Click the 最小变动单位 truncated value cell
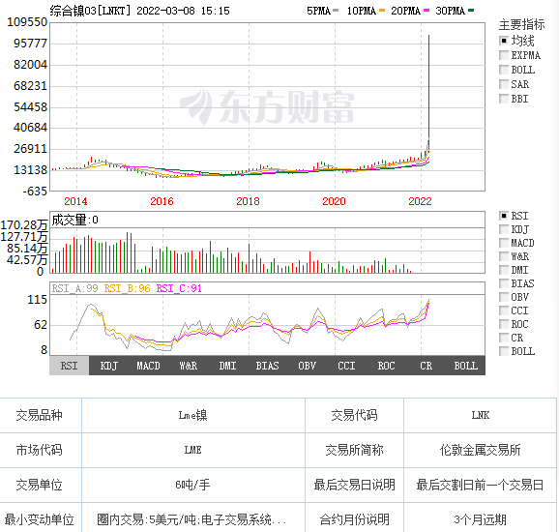This screenshot has height=532, width=559. tap(192, 519)
